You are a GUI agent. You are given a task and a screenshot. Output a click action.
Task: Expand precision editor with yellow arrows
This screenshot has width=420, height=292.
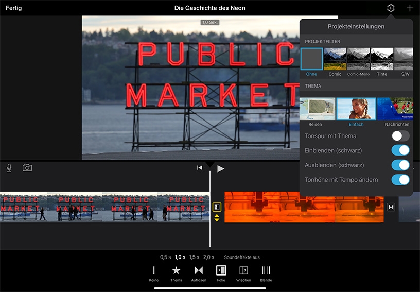point(217,218)
